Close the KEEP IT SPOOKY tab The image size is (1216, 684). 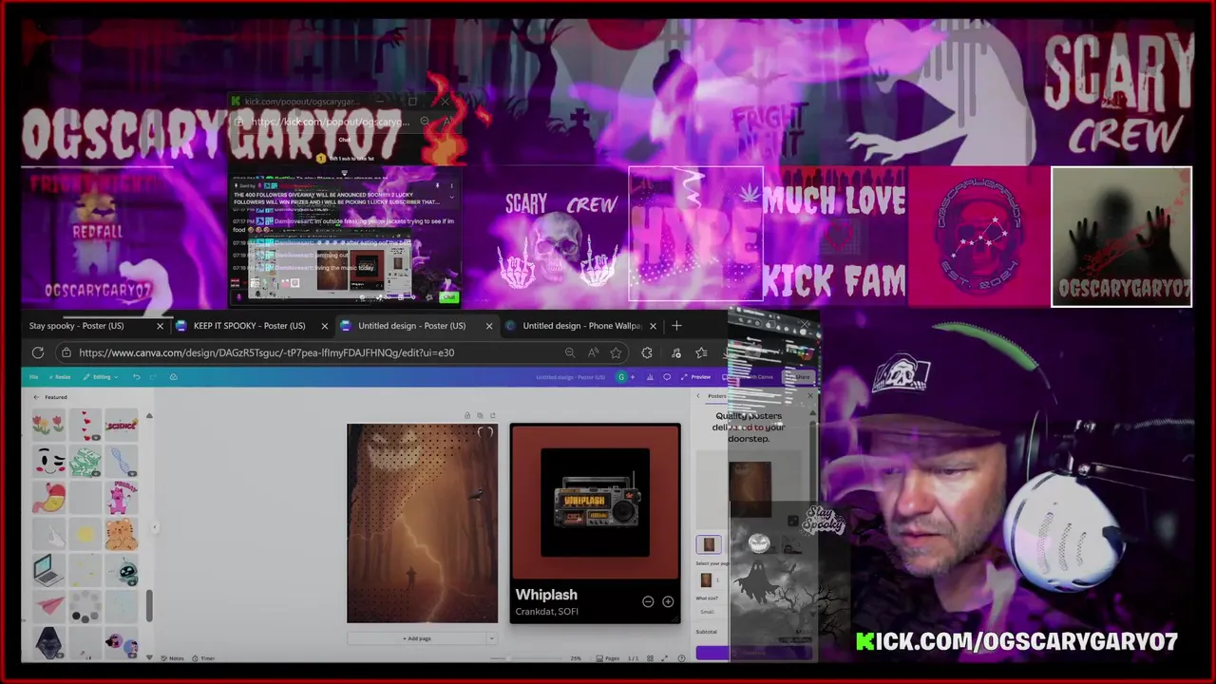coord(325,326)
